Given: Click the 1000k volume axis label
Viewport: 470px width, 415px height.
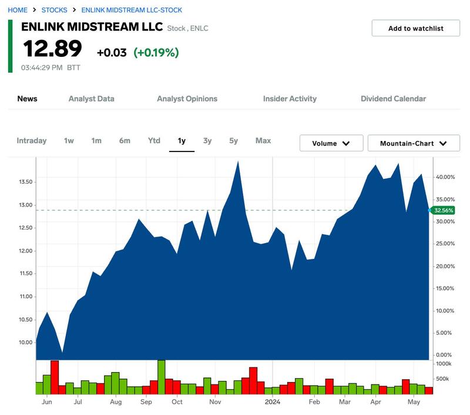Looking at the screenshot, I should click(444, 363).
